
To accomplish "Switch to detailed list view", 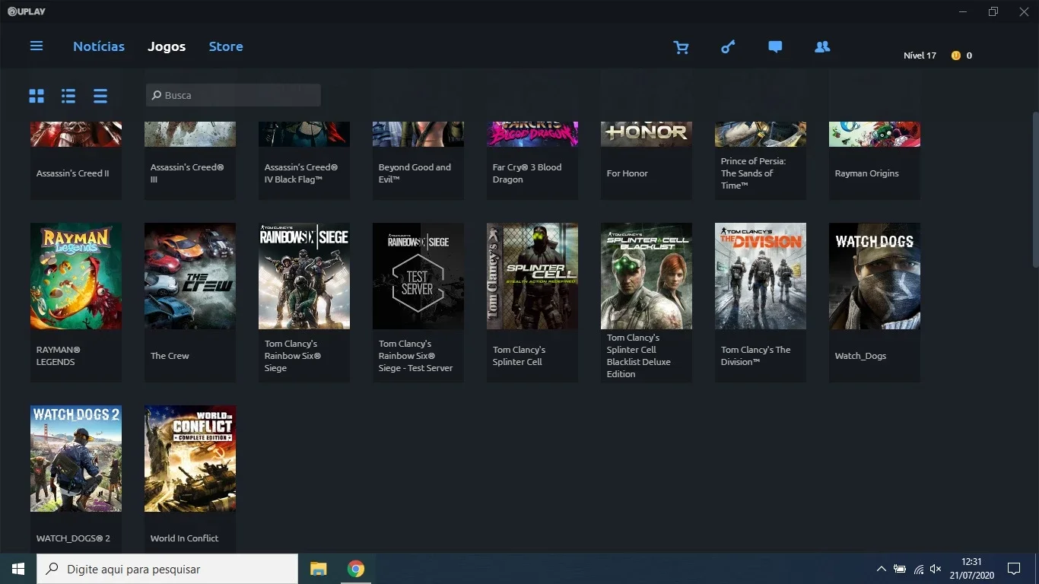I will [x=68, y=96].
